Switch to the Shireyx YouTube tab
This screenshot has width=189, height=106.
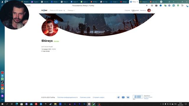[x=124, y=2]
